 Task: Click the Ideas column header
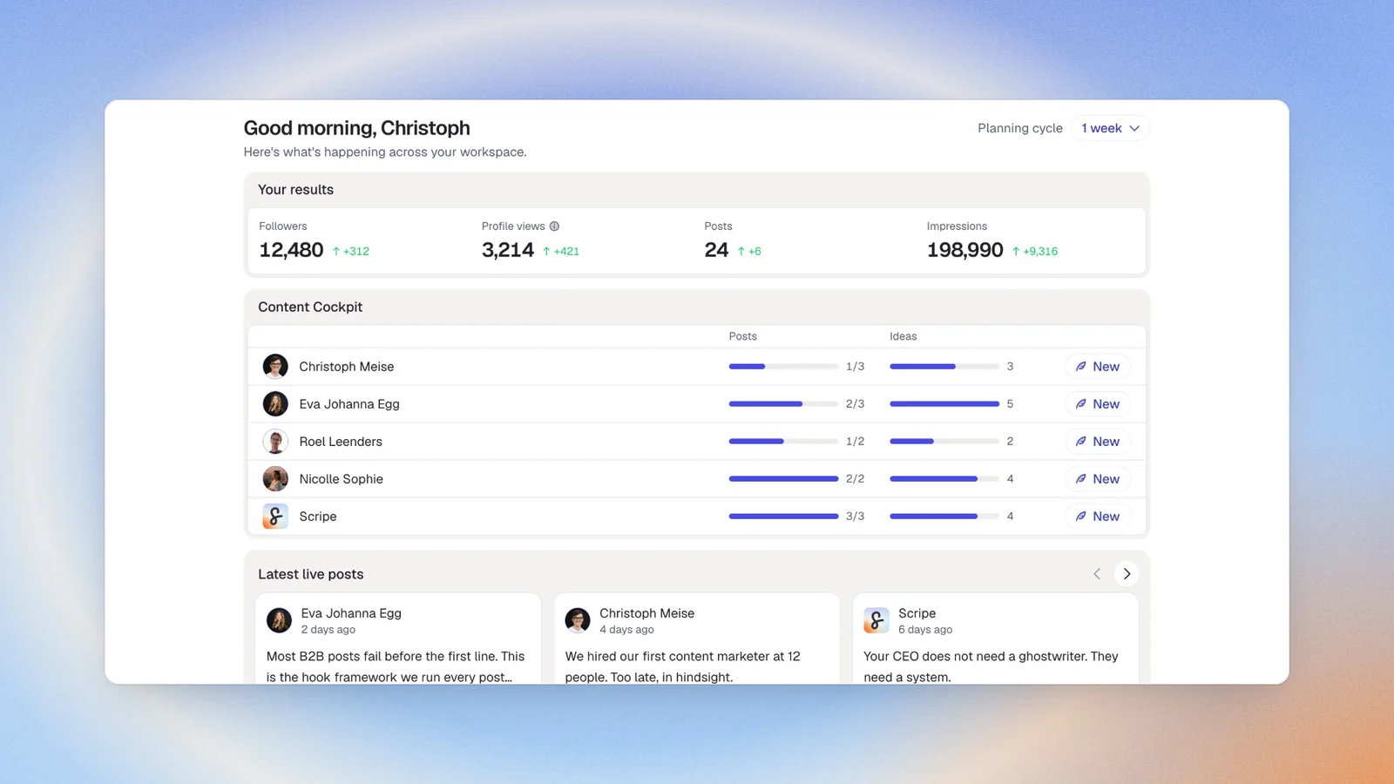[903, 336]
